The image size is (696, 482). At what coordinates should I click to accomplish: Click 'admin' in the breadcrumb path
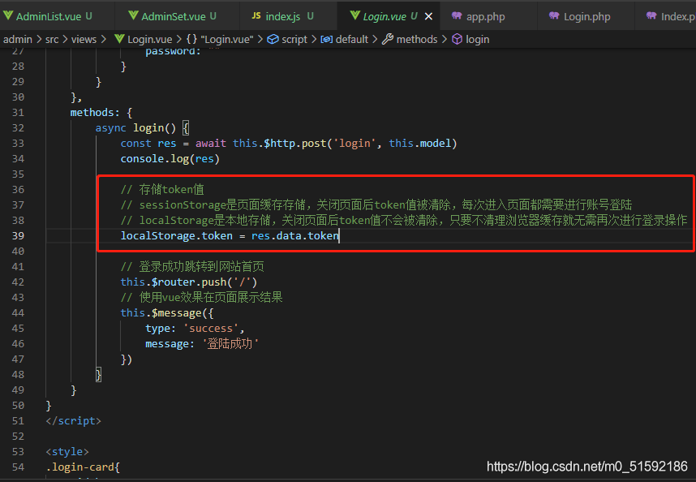pos(18,40)
